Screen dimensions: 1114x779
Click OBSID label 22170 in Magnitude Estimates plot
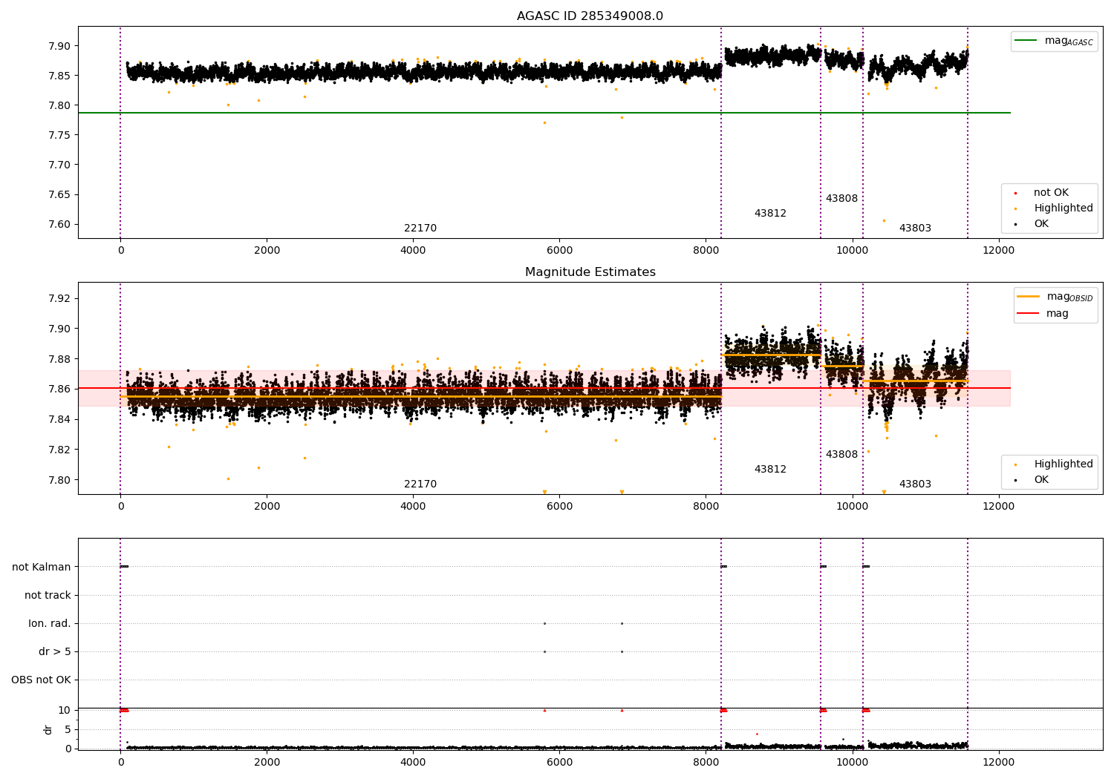coord(420,484)
